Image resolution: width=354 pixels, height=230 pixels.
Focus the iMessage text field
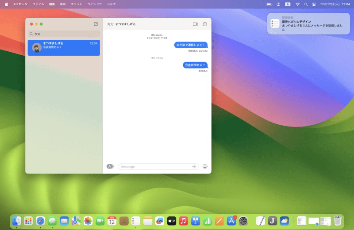point(158,167)
